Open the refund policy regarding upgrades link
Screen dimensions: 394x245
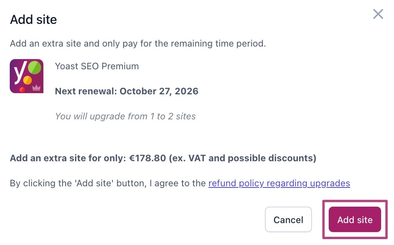tap(279, 183)
